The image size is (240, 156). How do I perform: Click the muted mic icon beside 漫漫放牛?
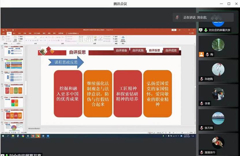(202, 152)
